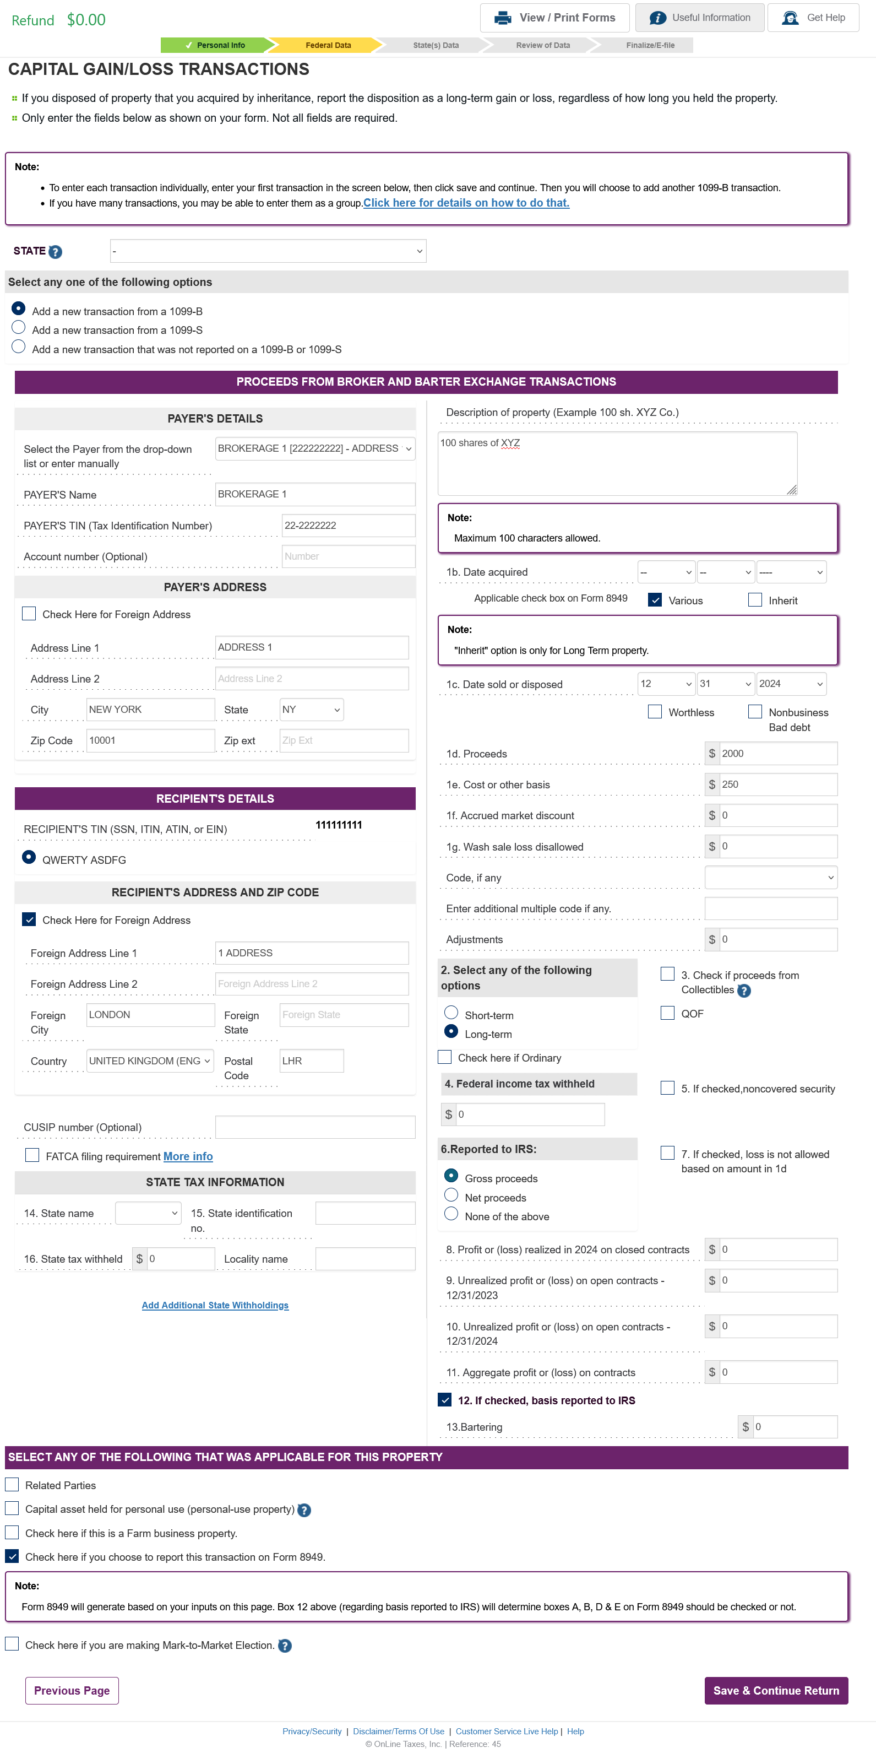876x1753 pixels.
Task: Check the Worthless checkbox
Action: 654,712
